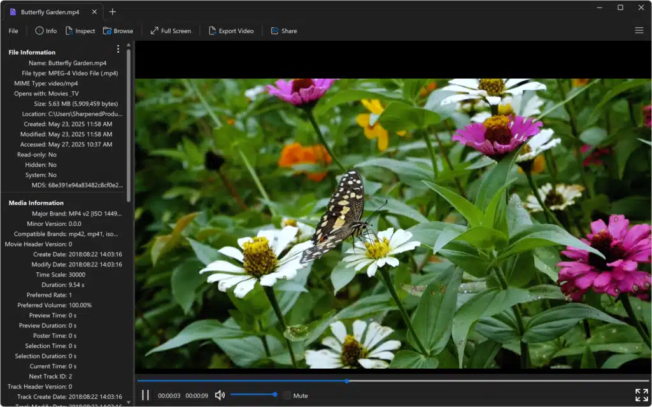Minimize the window
This screenshot has height=407, width=652.
pos(600,8)
